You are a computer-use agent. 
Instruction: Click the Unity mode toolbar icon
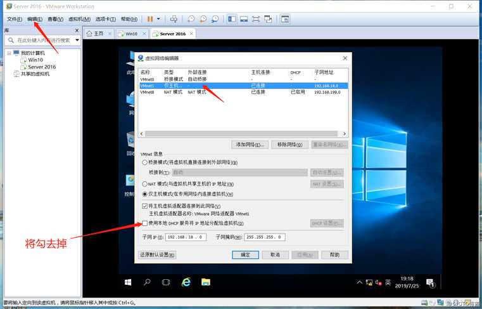click(x=268, y=19)
